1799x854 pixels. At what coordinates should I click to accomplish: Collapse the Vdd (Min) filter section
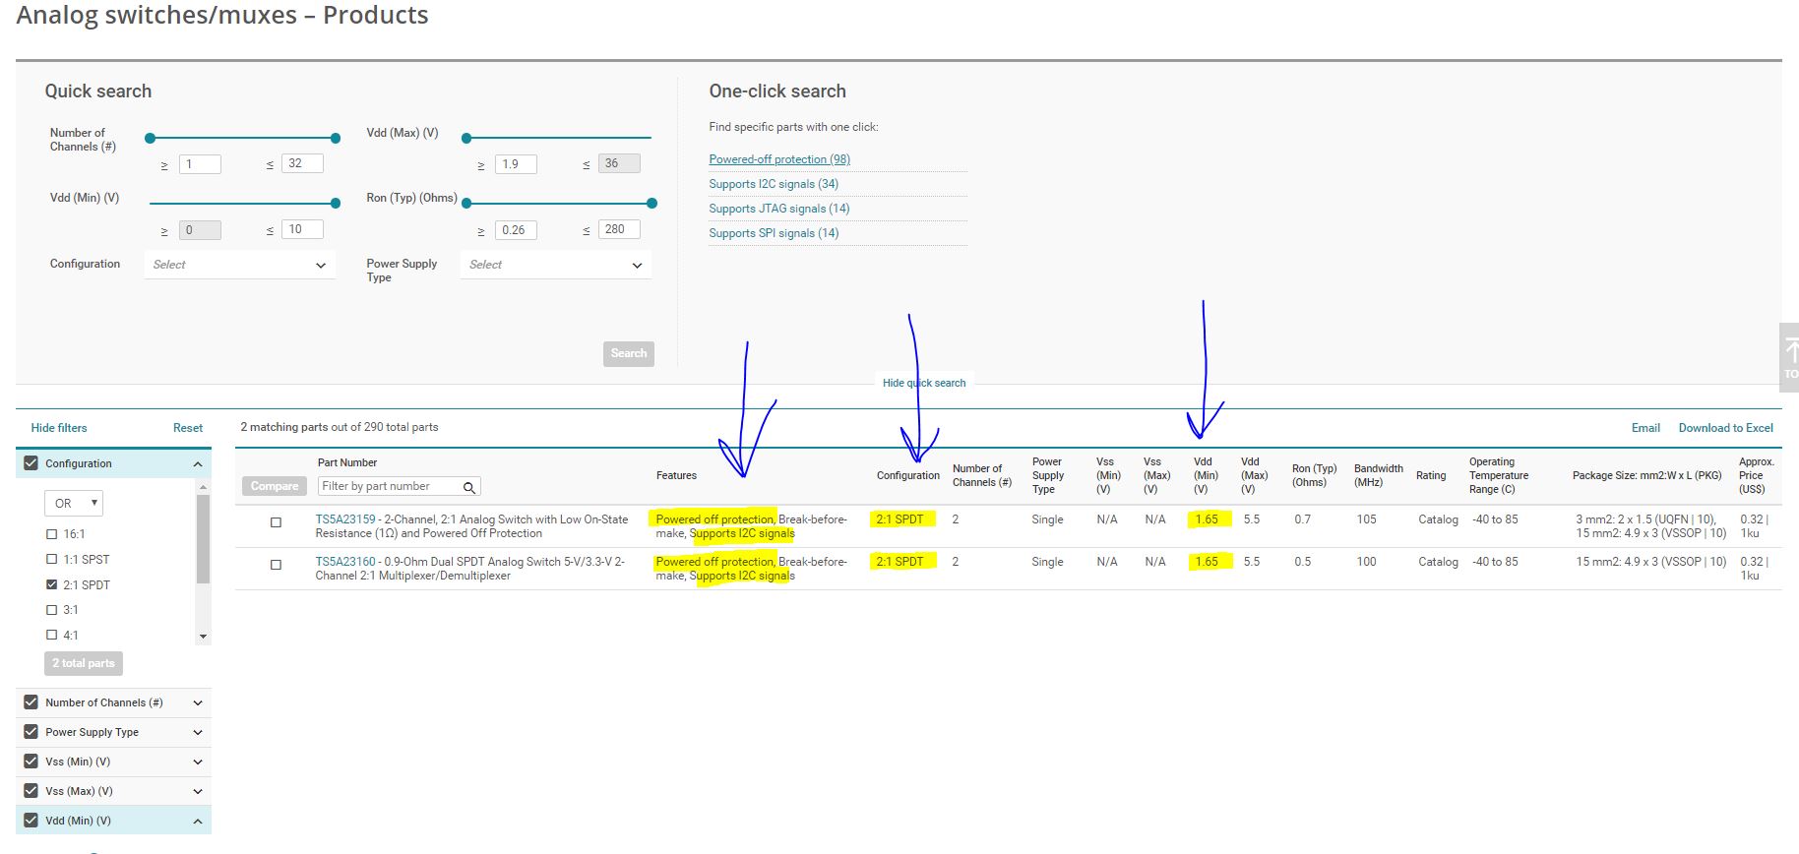(198, 821)
